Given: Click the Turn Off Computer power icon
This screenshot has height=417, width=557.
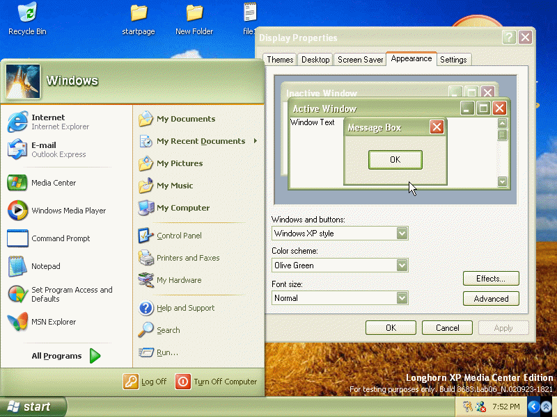Looking at the screenshot, I should coord(183,382).
